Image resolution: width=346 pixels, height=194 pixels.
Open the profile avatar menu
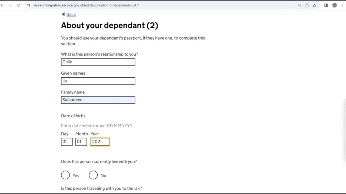click(x=334, y=5)
